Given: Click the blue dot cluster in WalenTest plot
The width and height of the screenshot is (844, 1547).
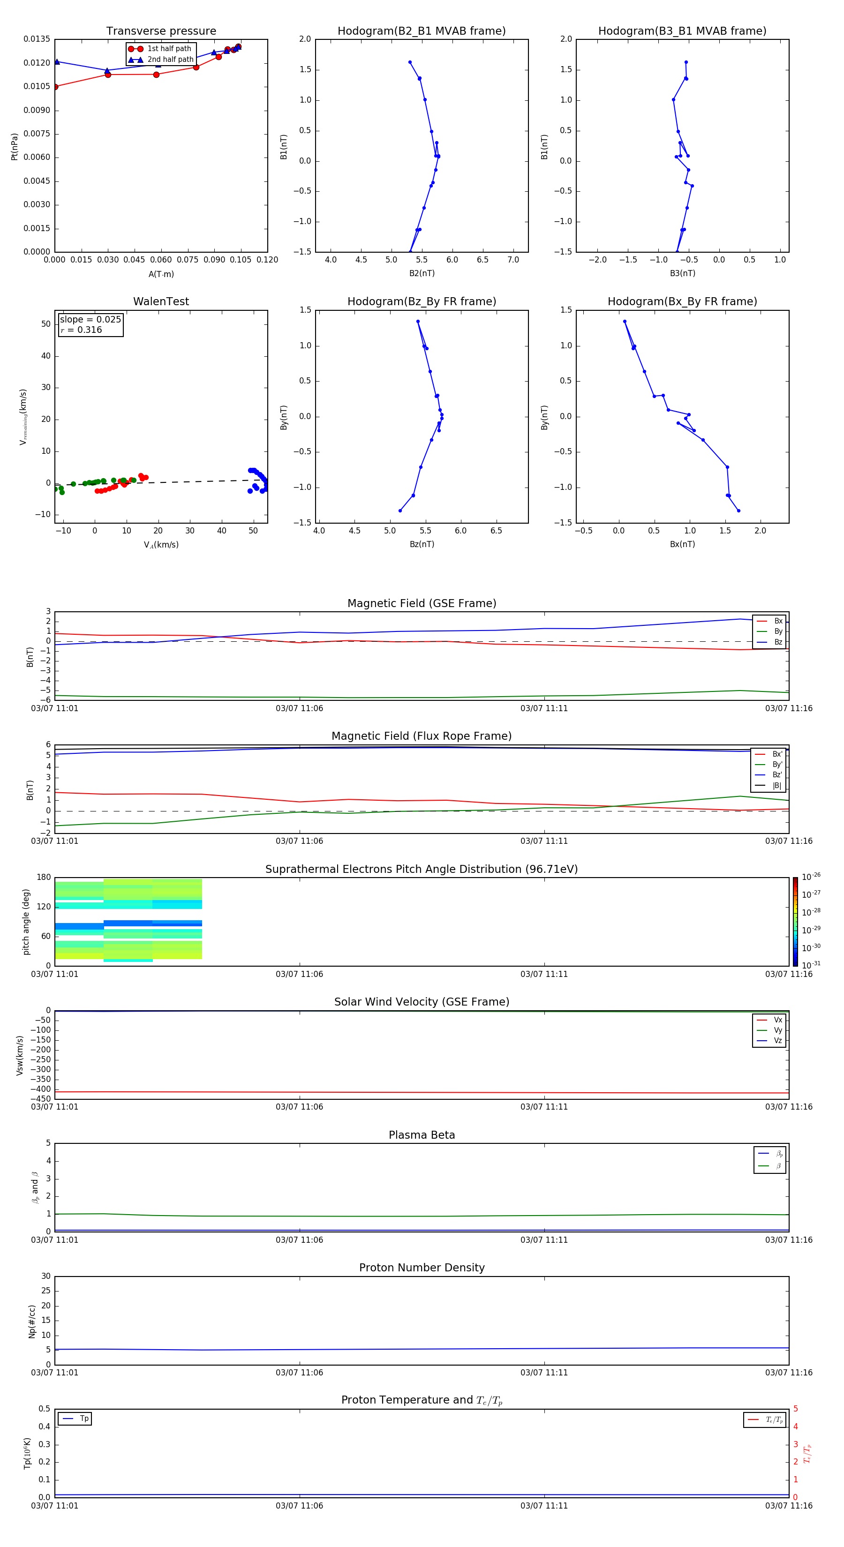Looking at the screenshot, I should pos(258,481).
